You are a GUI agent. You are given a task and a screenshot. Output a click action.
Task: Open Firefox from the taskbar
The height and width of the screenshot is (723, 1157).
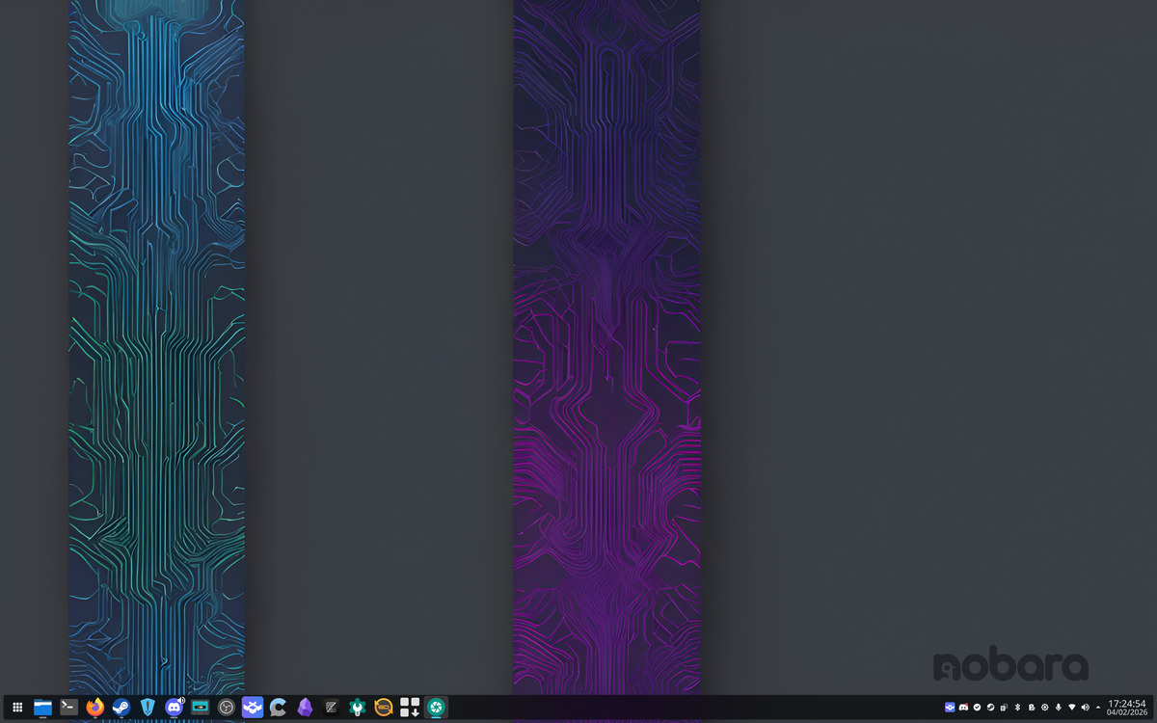pos(94,707)
